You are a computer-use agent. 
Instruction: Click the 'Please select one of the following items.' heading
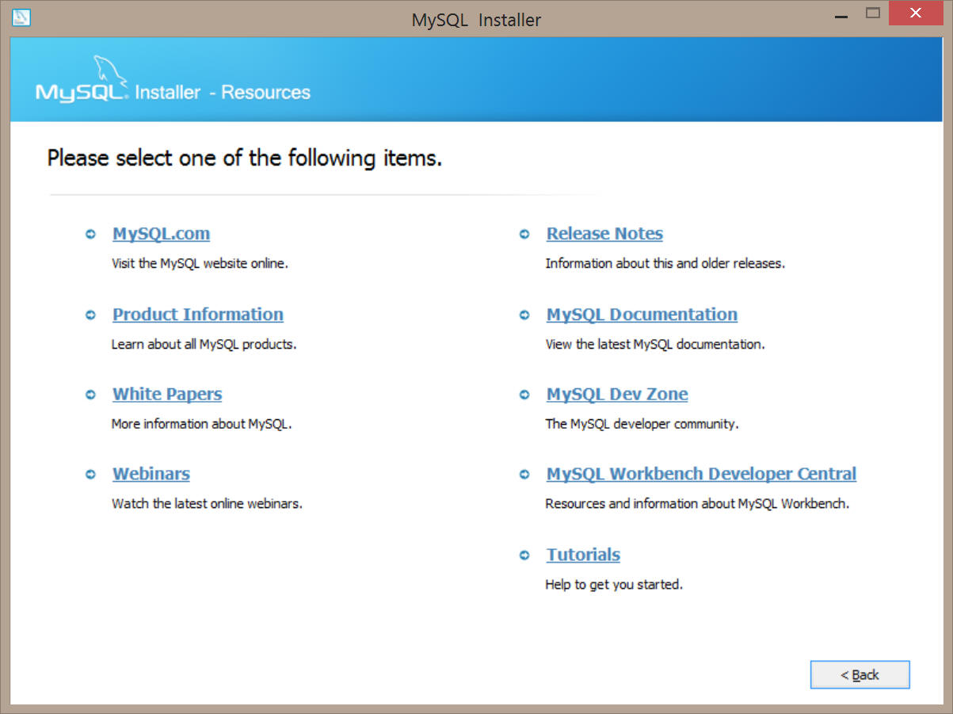point(245,158)
